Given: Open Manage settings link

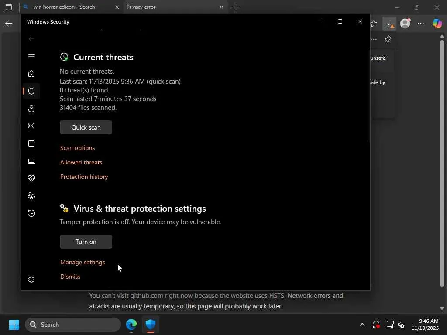Looking at the screenshot, I should tap(83, 262).
